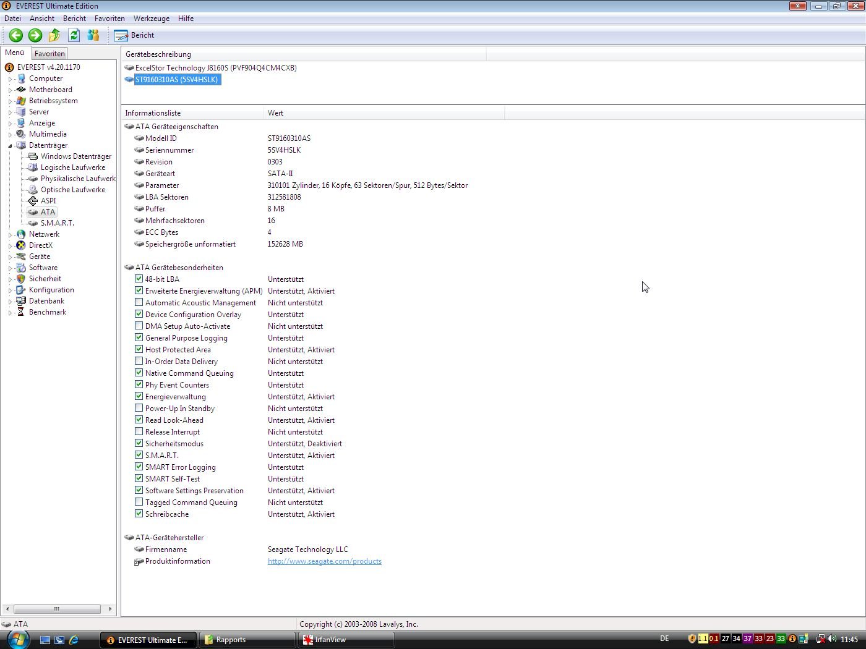
Task: Toggle the 48-bit LBA checkbox
Action: [x=139, y=279]
